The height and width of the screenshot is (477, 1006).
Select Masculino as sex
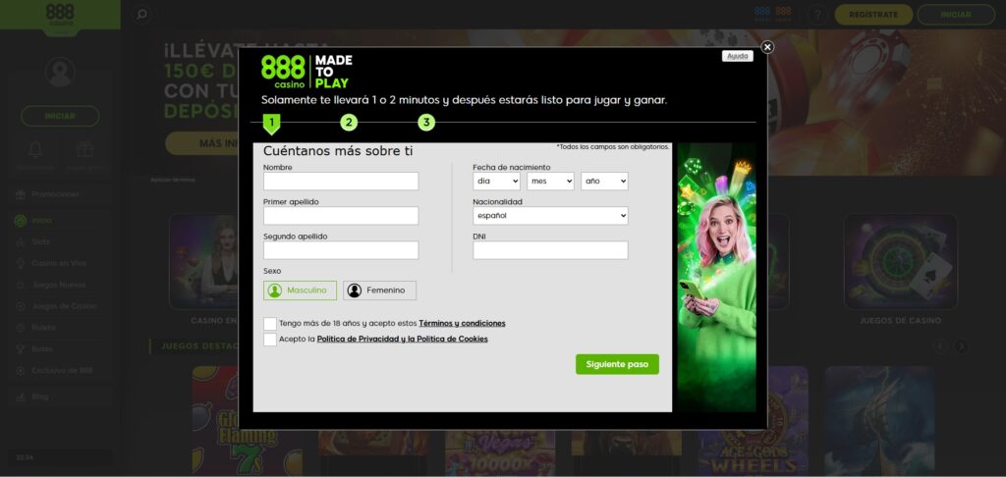(x=300, y=291)
